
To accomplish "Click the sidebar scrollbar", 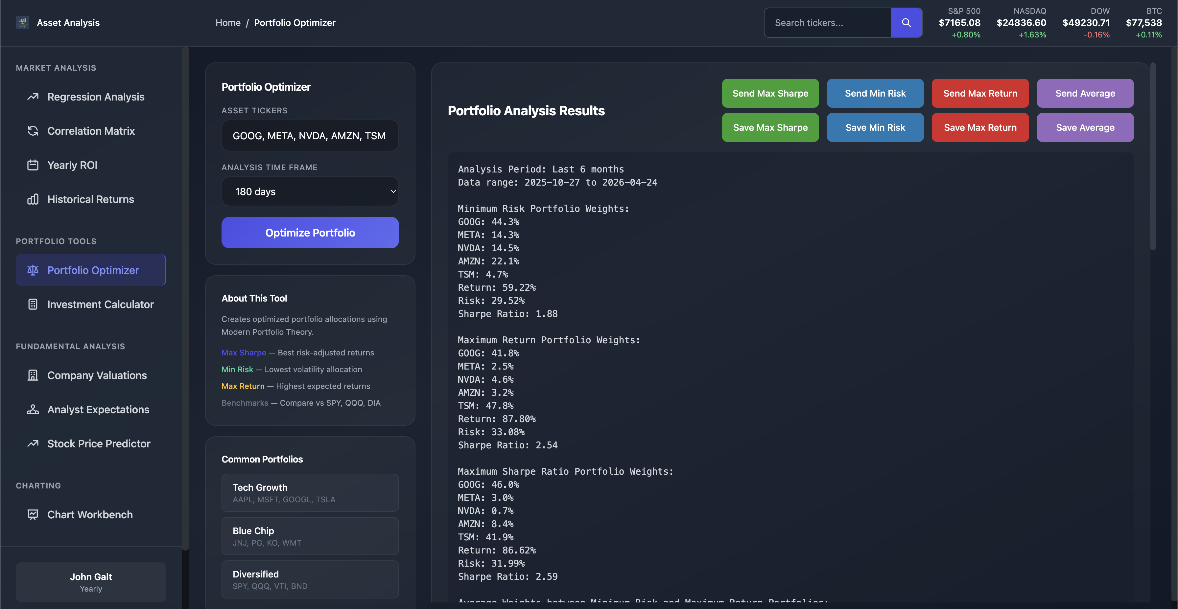I will click(185, 298).
